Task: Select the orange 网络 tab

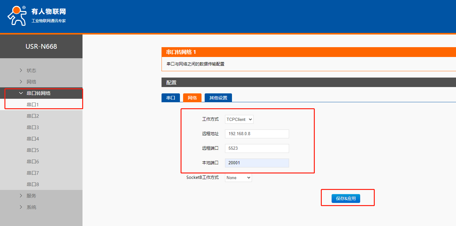Action: 192,98
